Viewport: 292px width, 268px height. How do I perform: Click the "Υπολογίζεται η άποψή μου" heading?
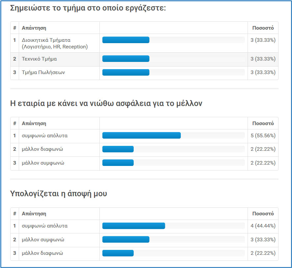tap(59, 194)
